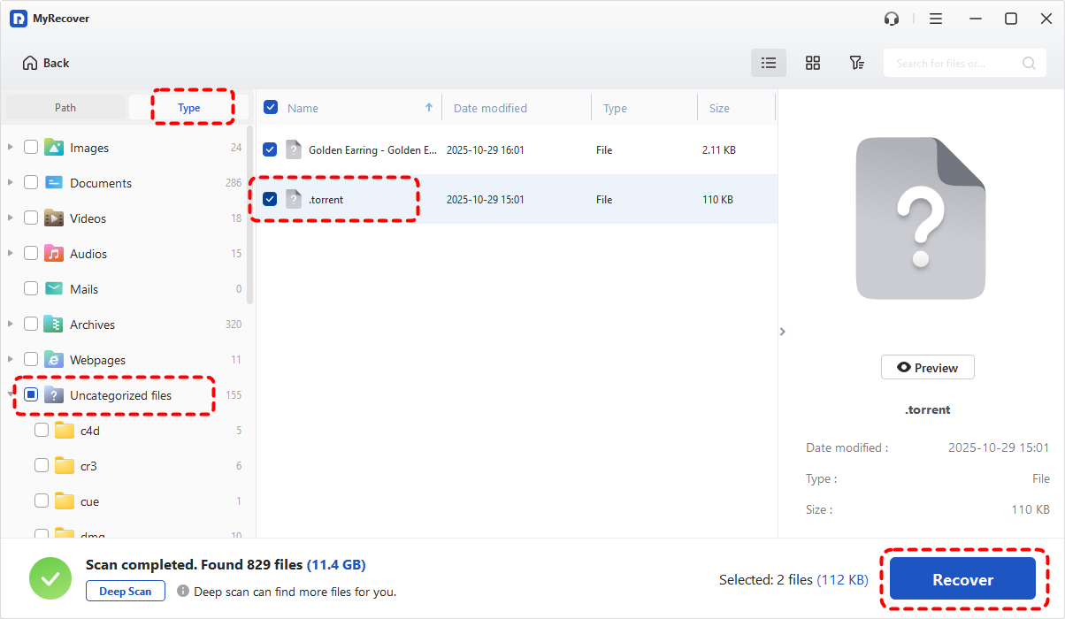Click the Archives category icon

(54, 325)
